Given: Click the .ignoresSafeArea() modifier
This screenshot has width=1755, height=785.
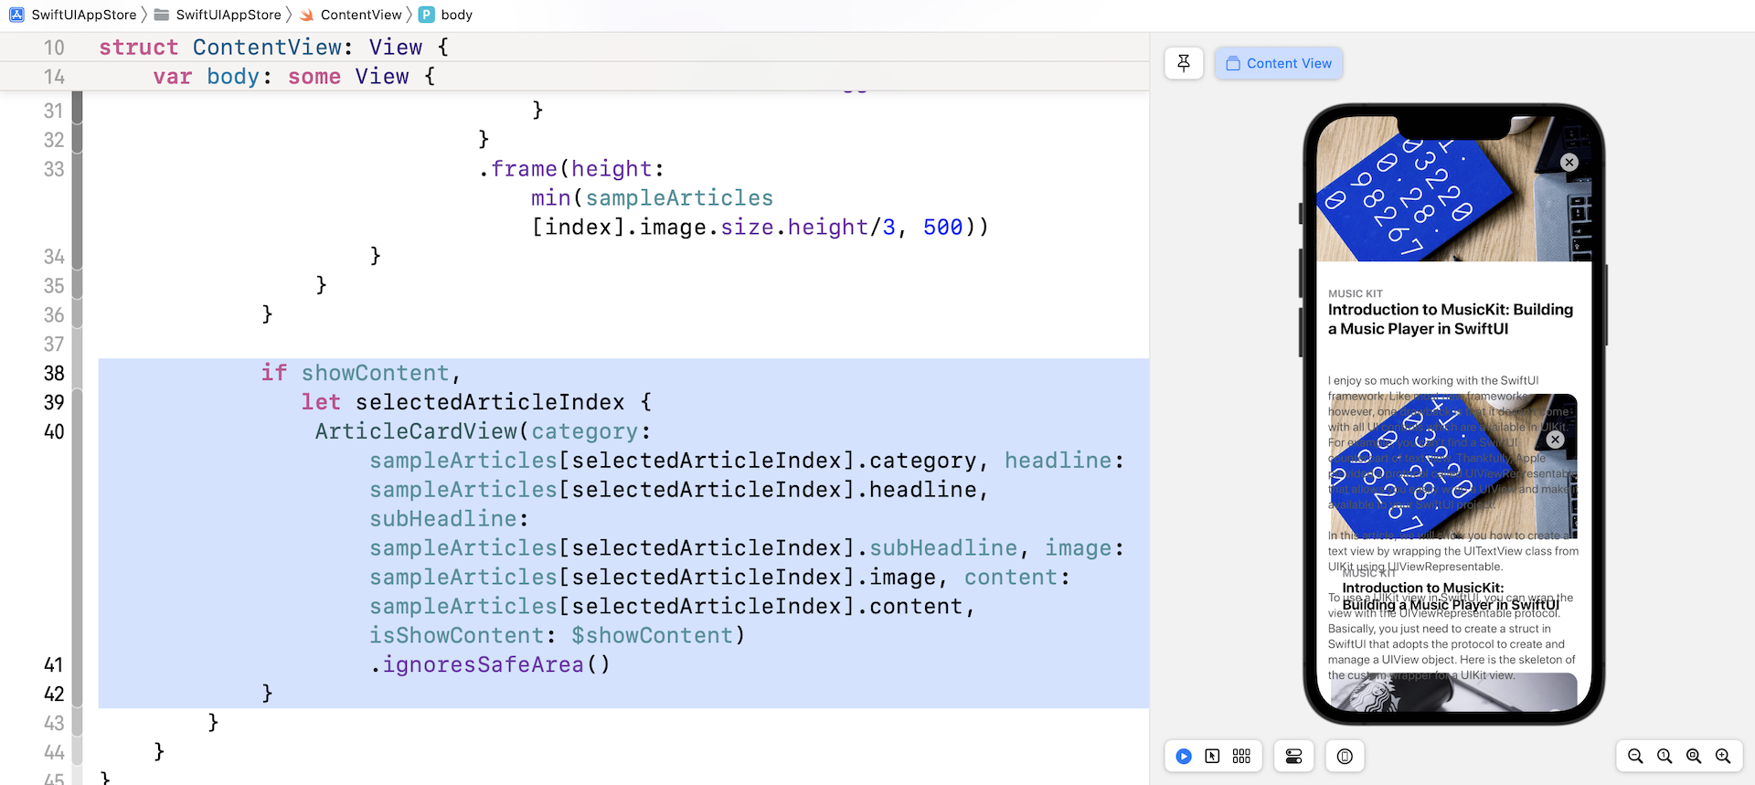Looking at the screenshot, I should click(x=490, y=664).
